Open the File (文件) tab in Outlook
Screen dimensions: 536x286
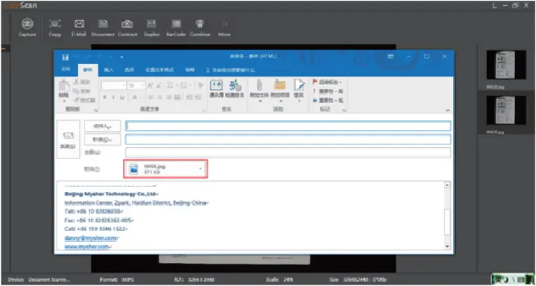[x=66, y=70]
